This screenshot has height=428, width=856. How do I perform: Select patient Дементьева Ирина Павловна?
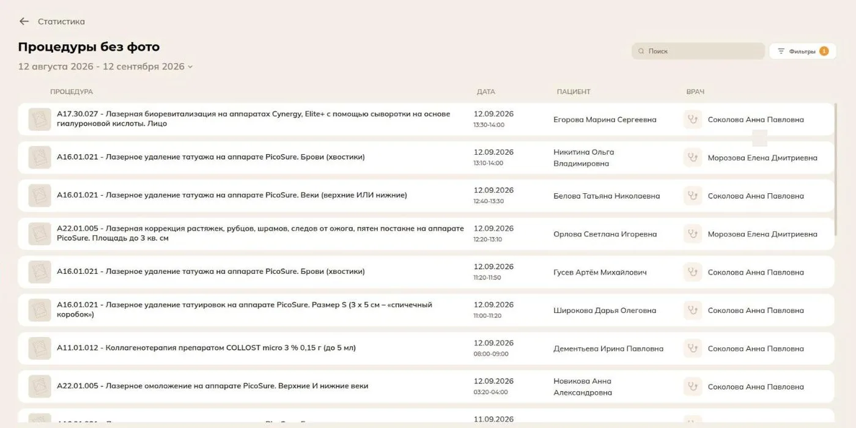tap(608, 349)
